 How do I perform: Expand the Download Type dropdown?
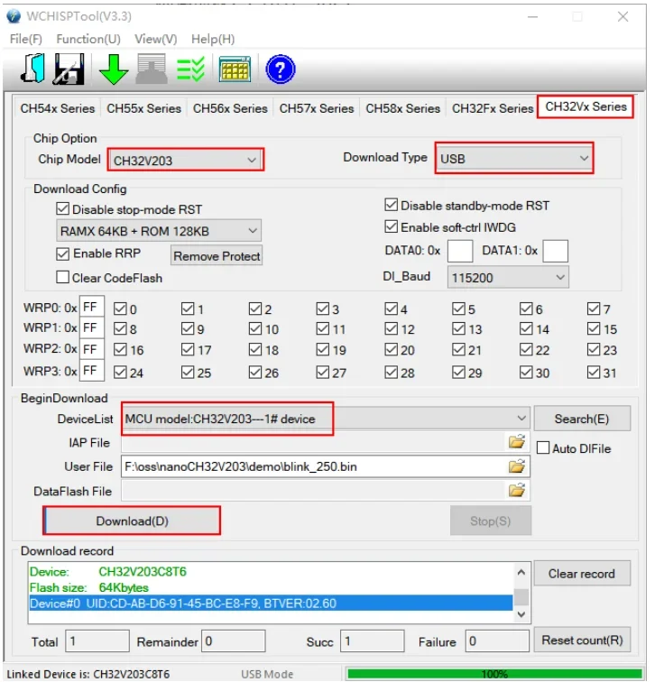(513, 158)
